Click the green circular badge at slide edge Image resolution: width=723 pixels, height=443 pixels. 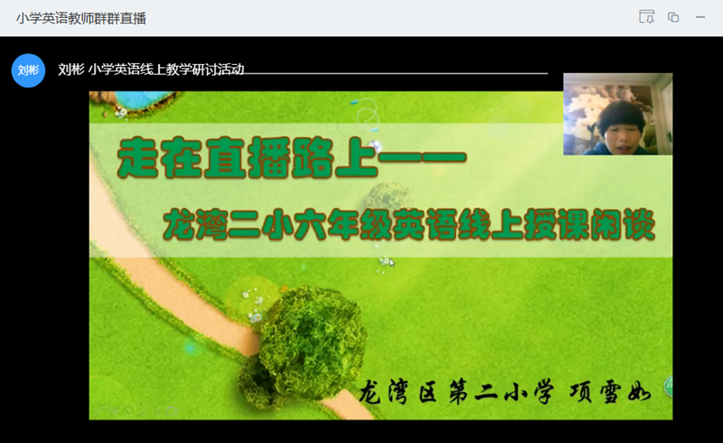coord(669,386)
